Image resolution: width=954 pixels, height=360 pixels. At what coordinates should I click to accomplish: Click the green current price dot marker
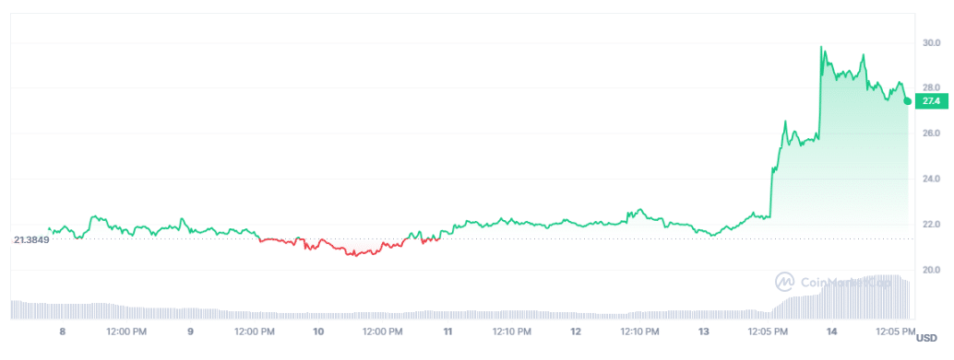coord(908,100)
